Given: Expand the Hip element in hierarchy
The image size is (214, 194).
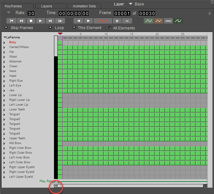Looking at the screenshot, I should point(4,52).
